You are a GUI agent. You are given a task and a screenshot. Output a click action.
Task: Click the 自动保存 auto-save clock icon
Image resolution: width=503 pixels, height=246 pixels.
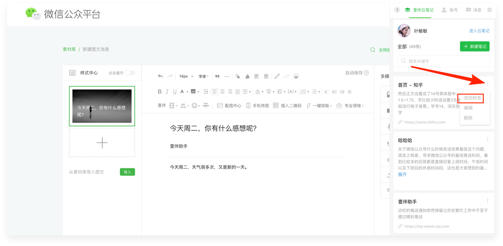click(x=366, y=73)
